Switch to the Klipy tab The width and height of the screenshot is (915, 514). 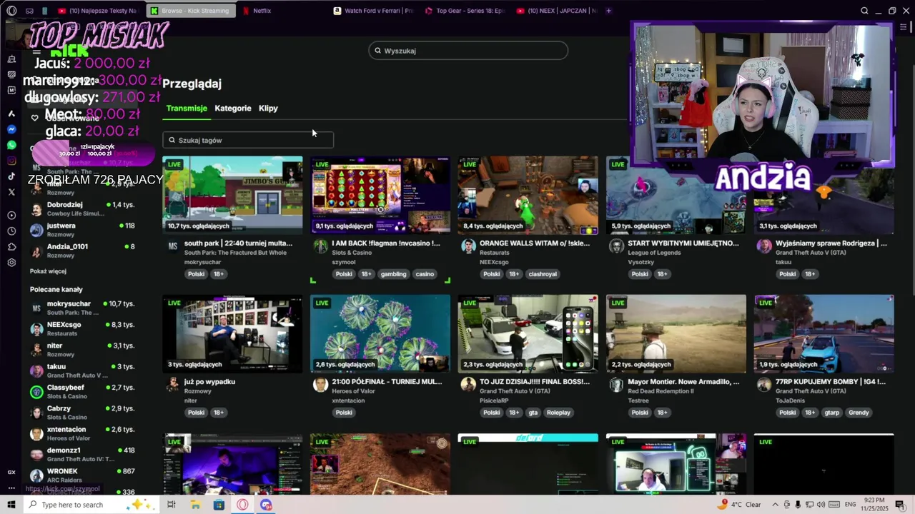pyautogui.click(x=268, y=109)
